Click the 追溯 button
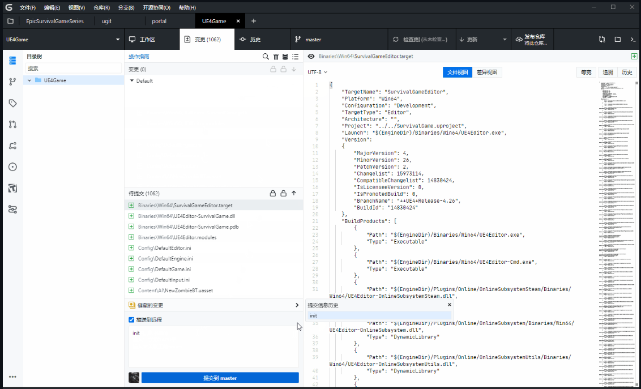 pos(608,72)
